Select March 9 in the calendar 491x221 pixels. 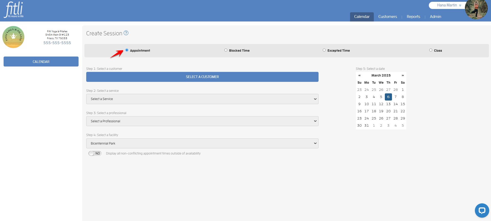click(359, 104)
